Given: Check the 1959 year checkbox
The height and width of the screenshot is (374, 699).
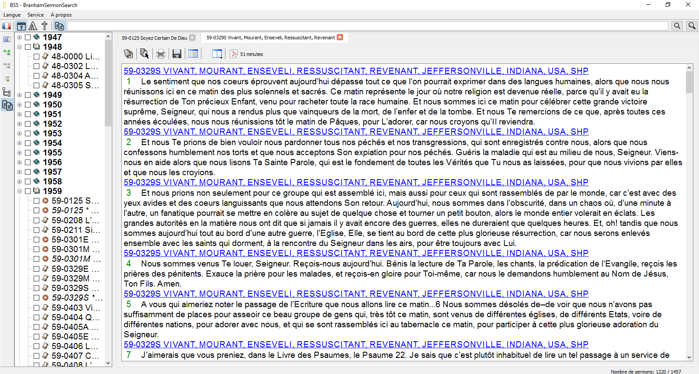Looking at the screenshot, I should click(x=28, y=191).
